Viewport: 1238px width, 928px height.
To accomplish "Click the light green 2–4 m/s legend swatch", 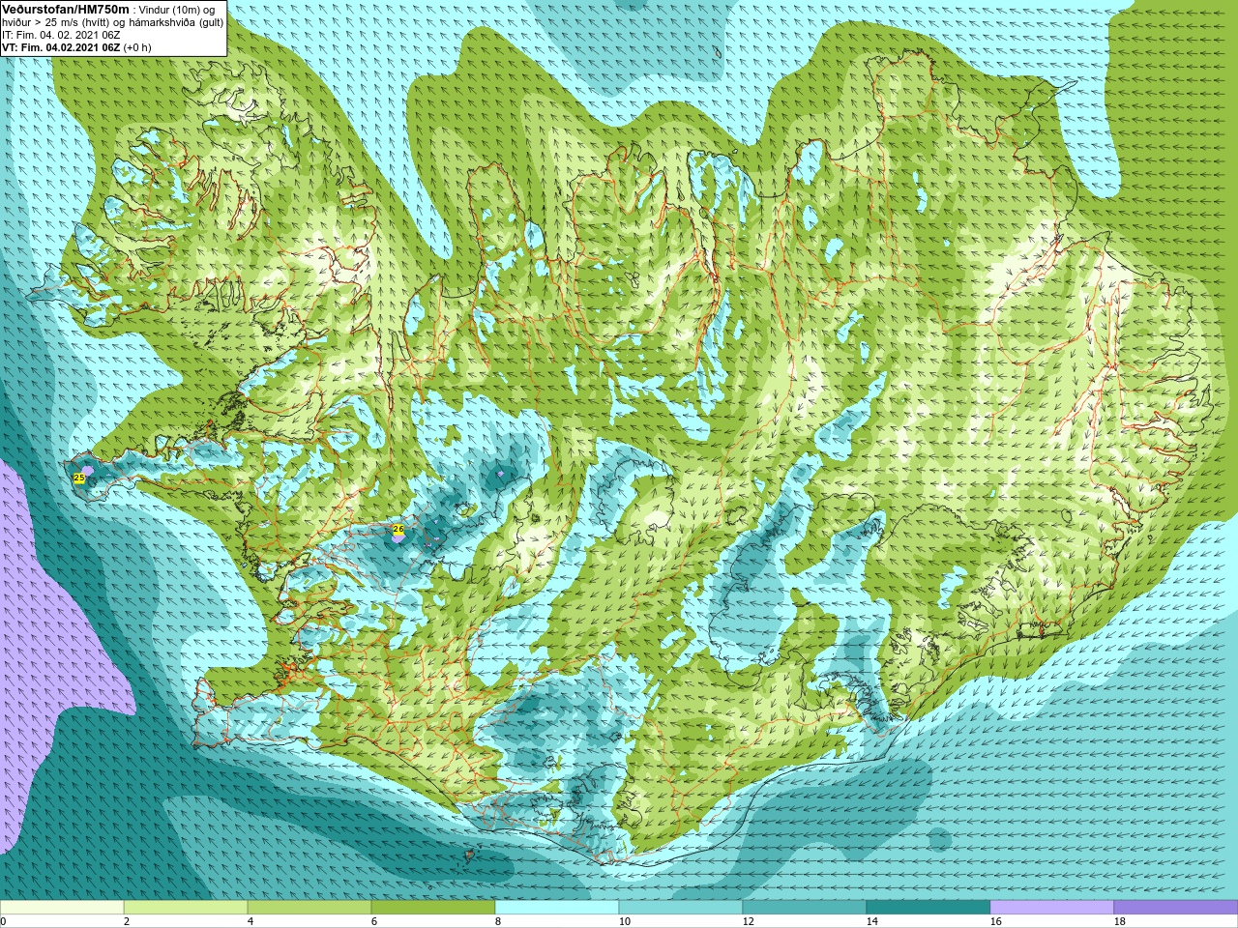I will pyautogui.click(x=186, y=907).
